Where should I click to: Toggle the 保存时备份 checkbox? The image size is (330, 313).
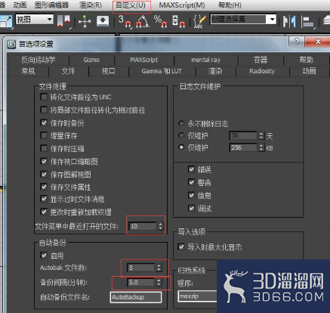(x=44, y=122)
